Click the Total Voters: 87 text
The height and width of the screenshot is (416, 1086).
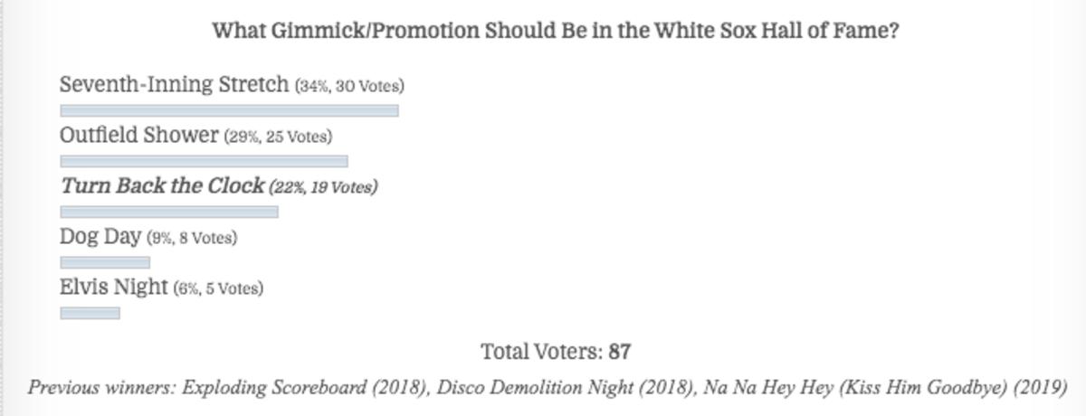pos(556,351)
